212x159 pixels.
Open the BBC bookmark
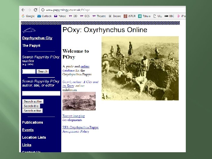[169, 16]
